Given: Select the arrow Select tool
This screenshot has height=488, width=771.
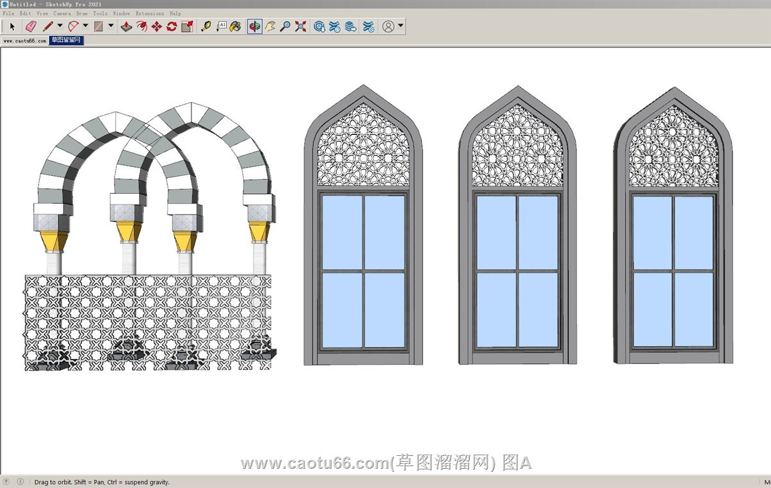Looking at the screenshot, I should pos(12,26).
